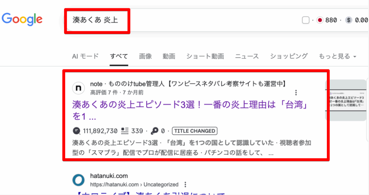The width and height of the screenshot is (369, 195).
Task: Expand the もっと見る dropdown
Action: tap(337, 56)
